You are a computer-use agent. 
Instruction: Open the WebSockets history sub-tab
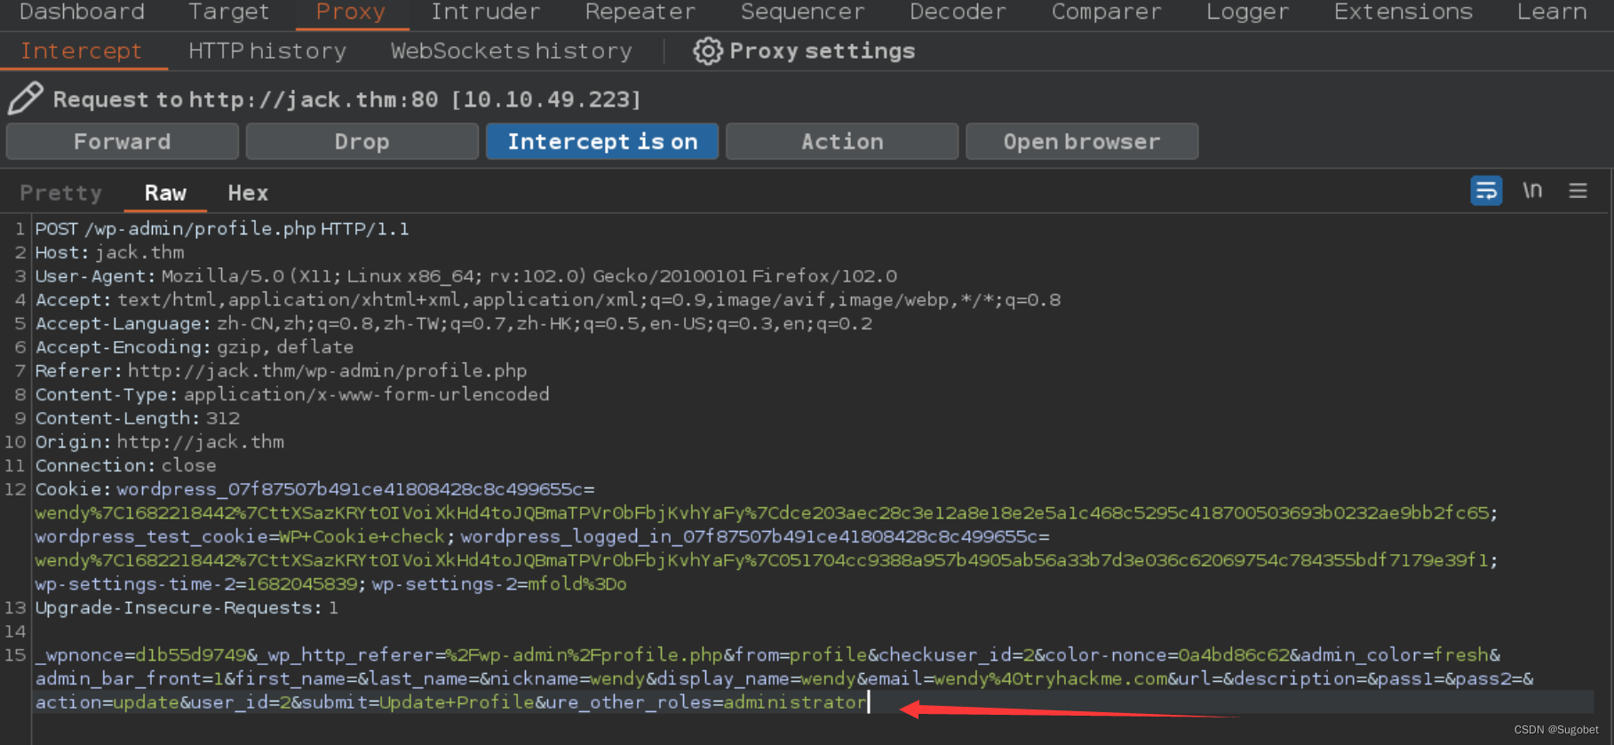coord(511,52)
